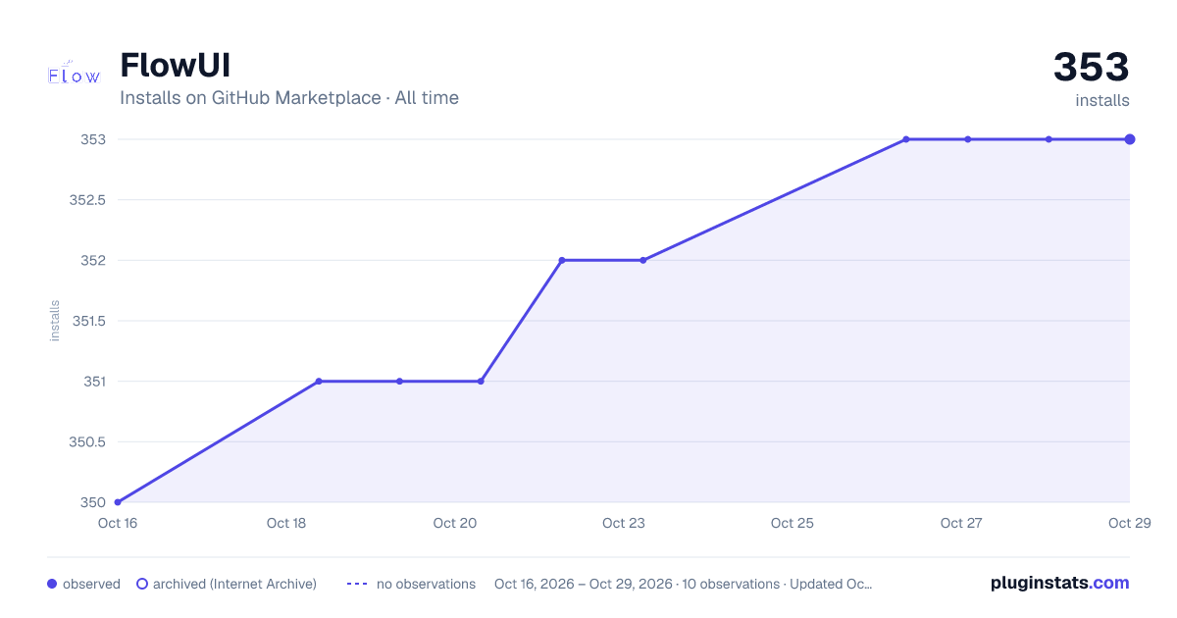Select the 352 data point above Oct 23
Screen dimensions: 1177x618
pos(642,260)
